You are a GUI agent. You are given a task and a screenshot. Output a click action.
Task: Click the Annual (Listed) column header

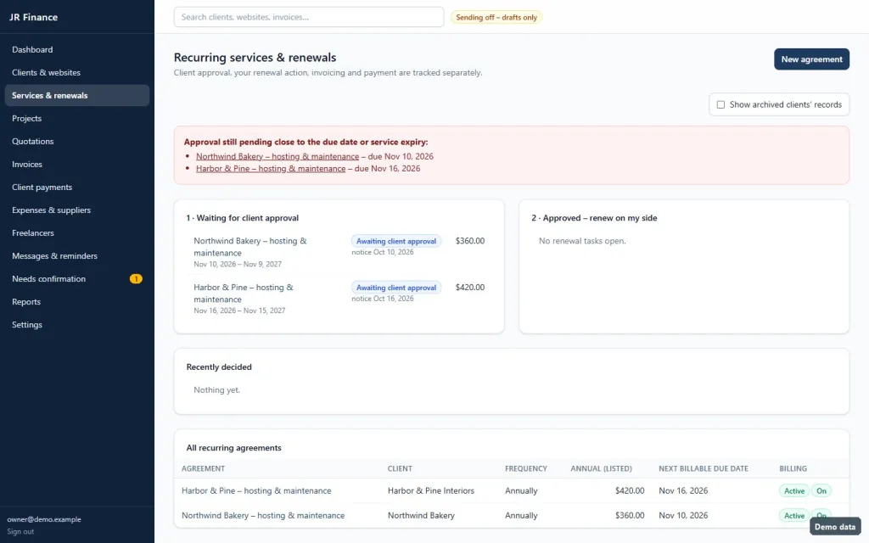(602, 468)
